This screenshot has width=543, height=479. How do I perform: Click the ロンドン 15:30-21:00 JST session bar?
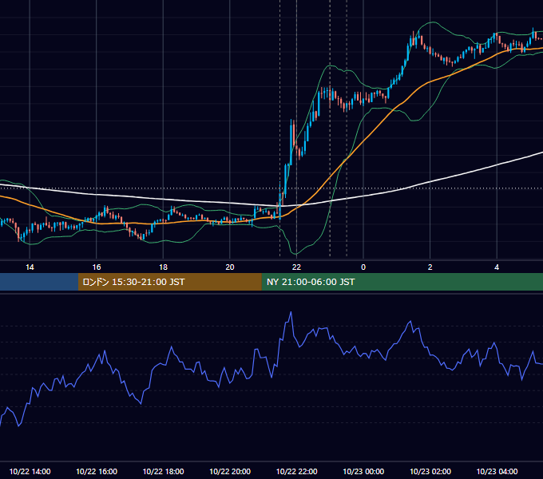[169, 282]
